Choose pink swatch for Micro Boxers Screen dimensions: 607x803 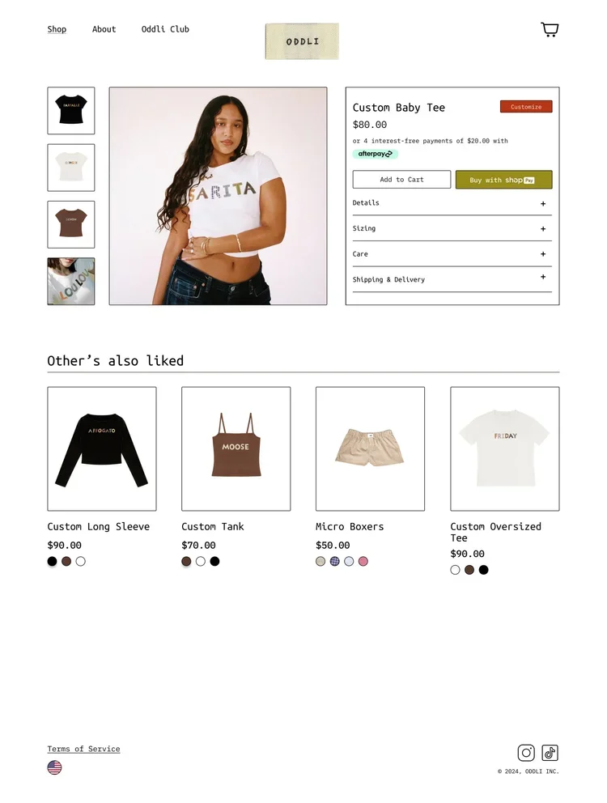coord(363,561)
